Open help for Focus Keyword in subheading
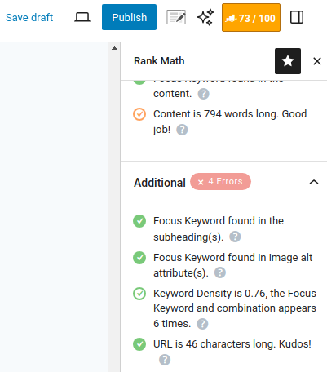Image resolution: width=327 pixels, height=372 pixels. [x=235, y=237]
